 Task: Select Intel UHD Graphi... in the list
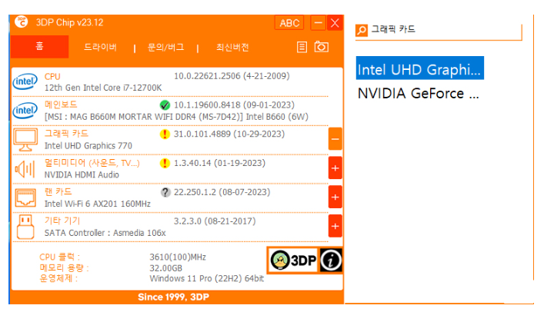(420, 69)
